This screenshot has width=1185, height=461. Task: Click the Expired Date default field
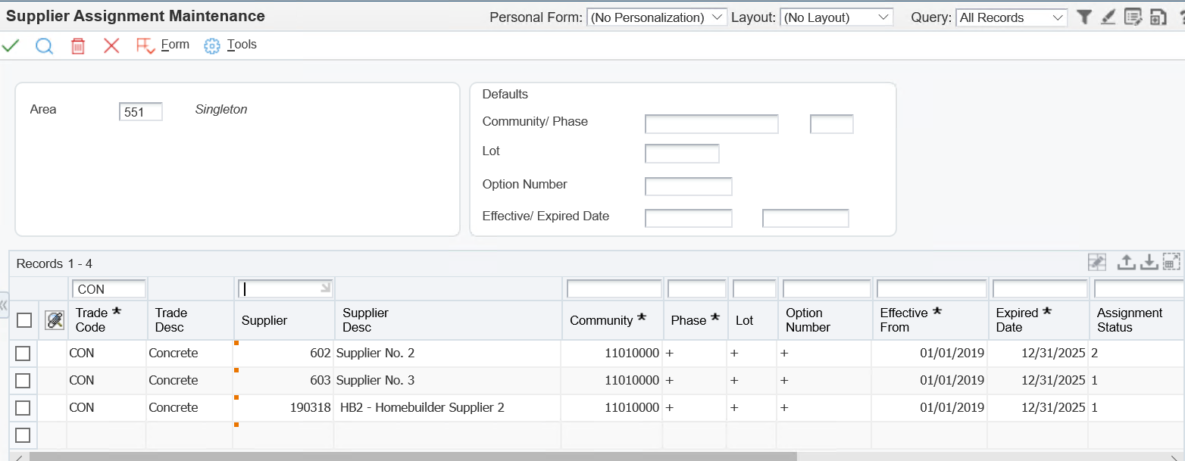click(805, 218)
